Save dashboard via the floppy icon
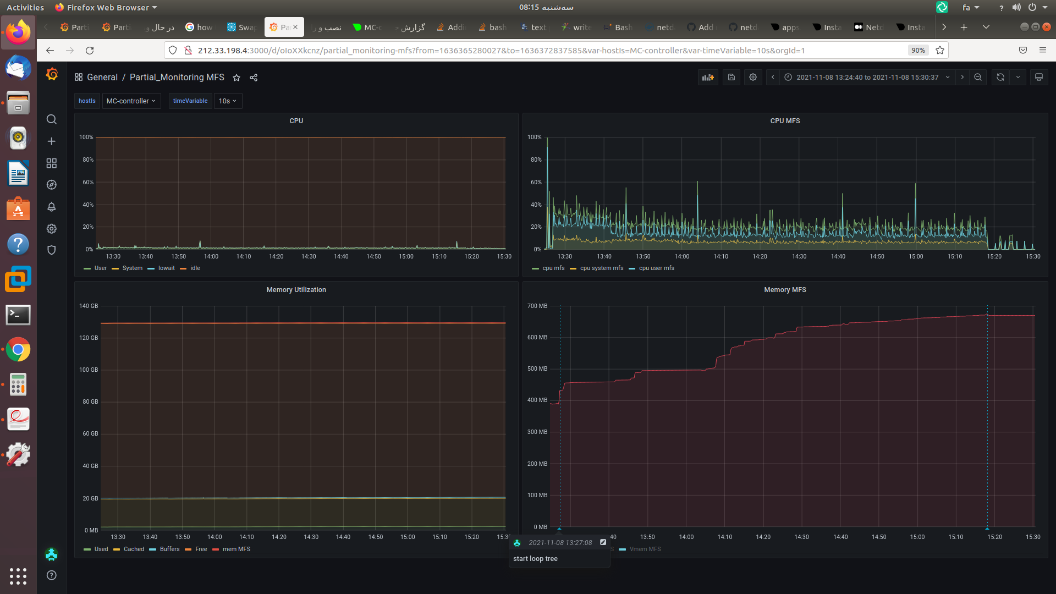 [731, 78]
